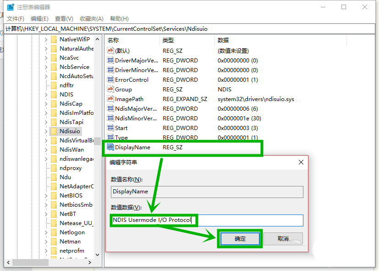Close the 编辑字符串 dialog

pyautogui.click(x=301, y=162)
